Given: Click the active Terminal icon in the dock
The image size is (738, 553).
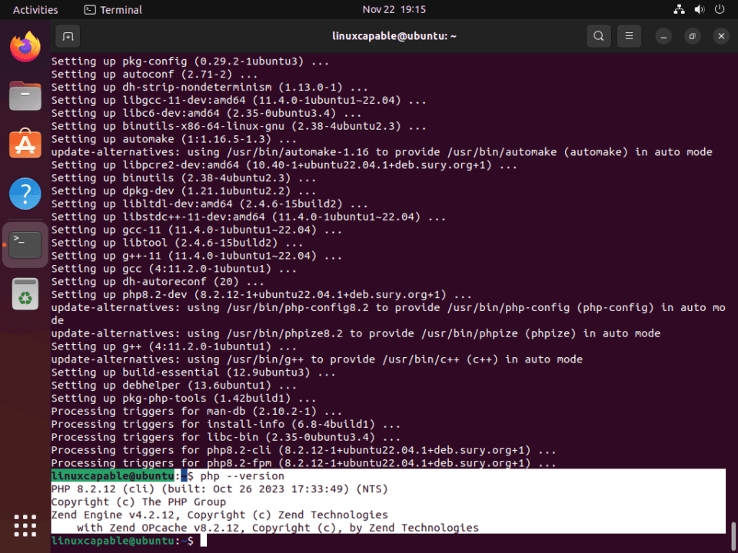Looking at the screenshot, I should pos(25,243).
